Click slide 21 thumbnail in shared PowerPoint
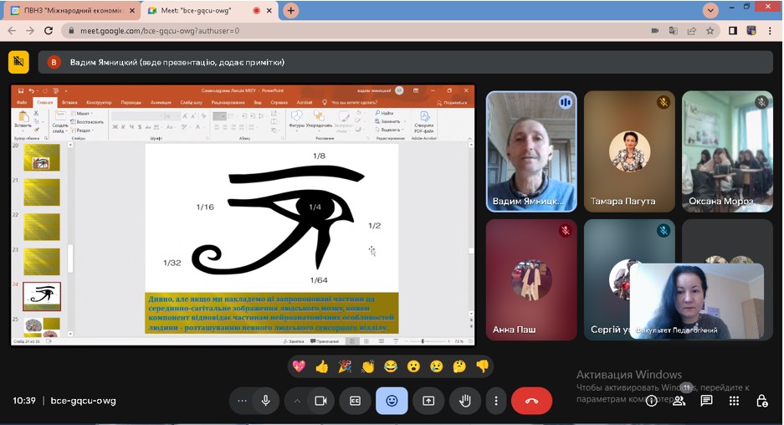The width and height of the screenshot is (784, 425). pos(42,192)
